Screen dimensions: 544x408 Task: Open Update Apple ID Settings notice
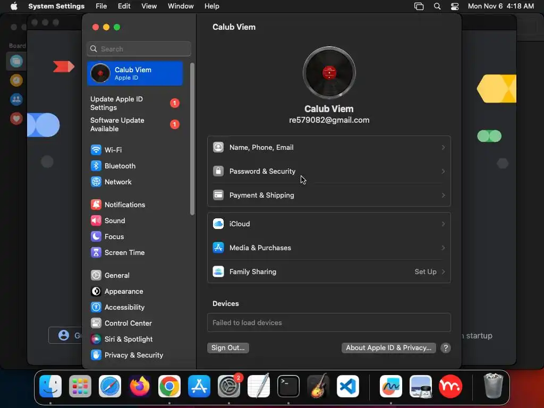coord(135,104)
